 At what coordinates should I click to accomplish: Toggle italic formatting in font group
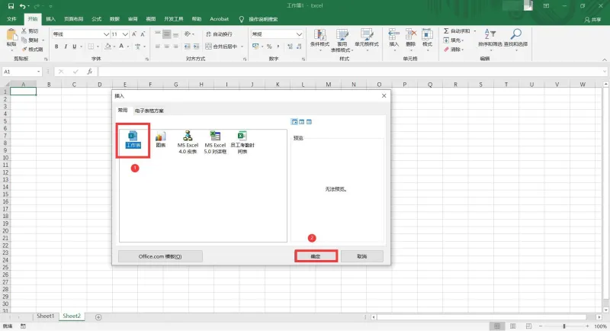[x=66, y=47]
